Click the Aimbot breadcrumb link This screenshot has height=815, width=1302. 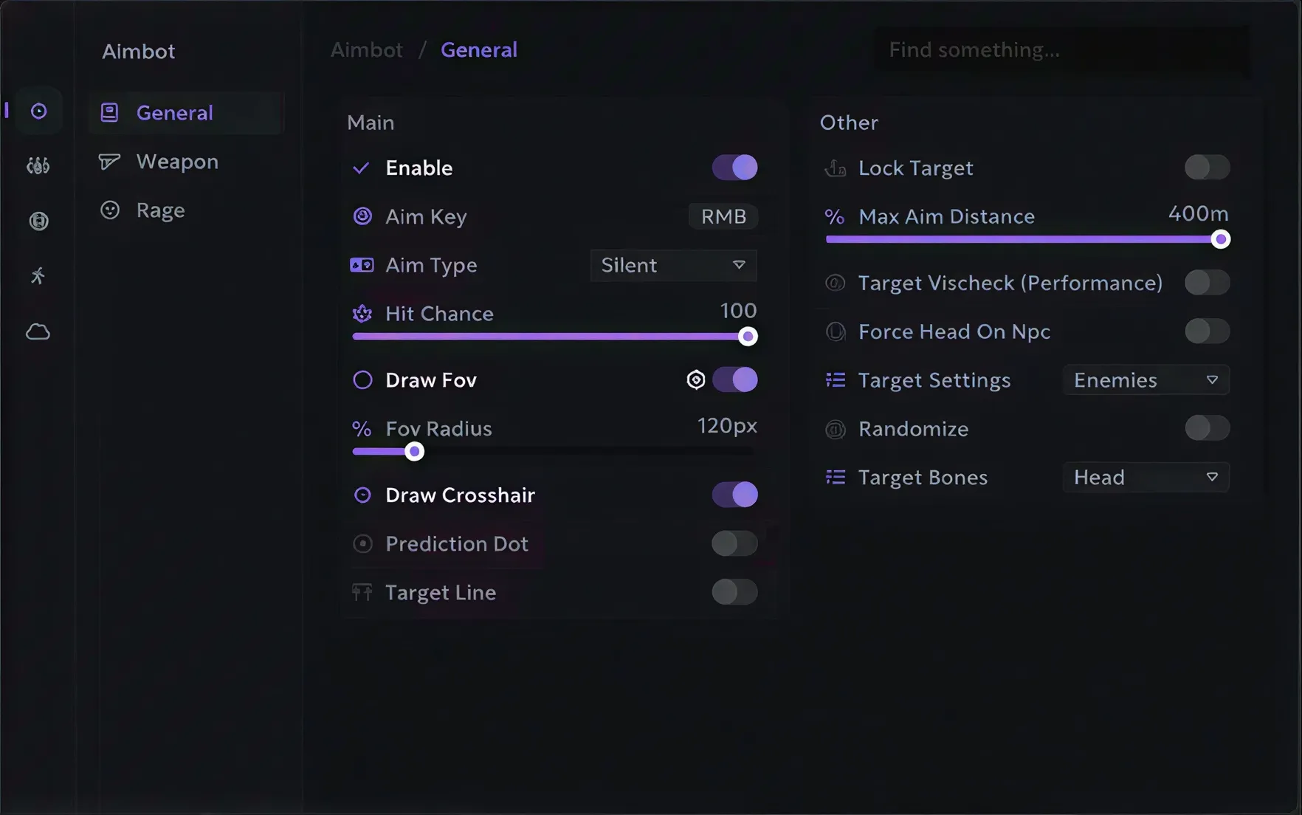(x=366, y=49)
